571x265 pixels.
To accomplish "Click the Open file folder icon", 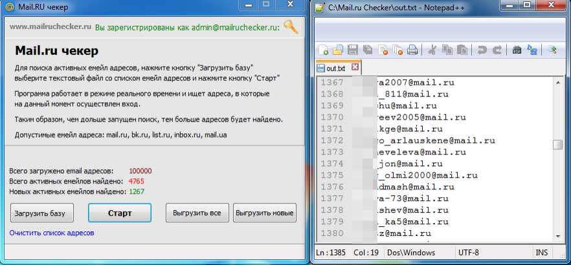I will coord(338,50).
